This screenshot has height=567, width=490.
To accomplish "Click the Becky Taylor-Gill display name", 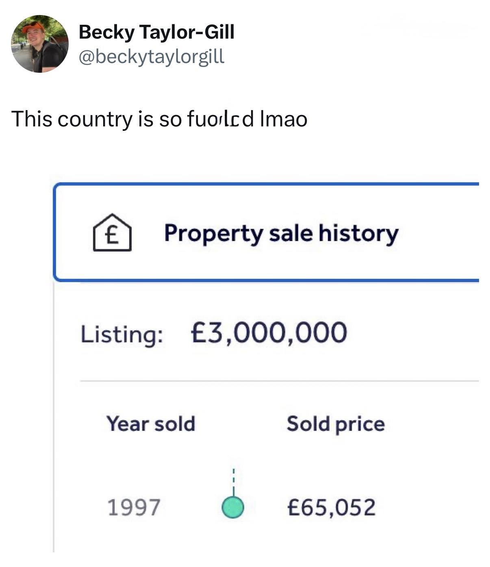I will (x=156, y=32).
